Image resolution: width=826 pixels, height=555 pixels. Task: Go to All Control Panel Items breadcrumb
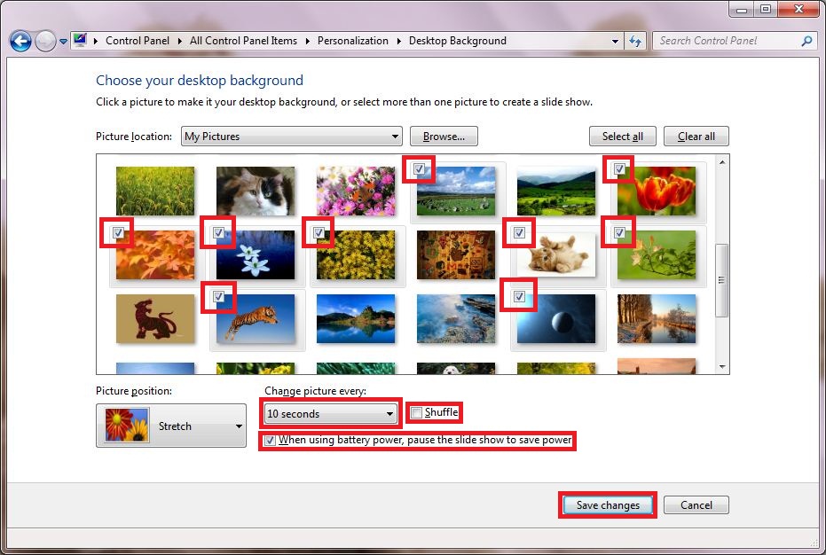[x=243, y=41]
